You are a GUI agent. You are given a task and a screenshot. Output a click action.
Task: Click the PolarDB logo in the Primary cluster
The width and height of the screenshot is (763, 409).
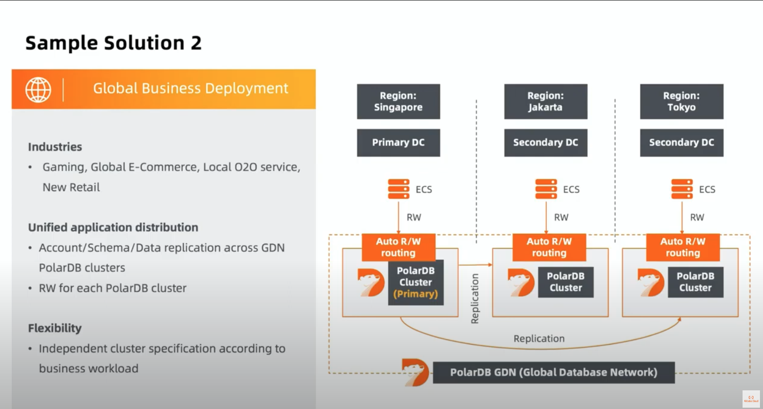(371, 283)
